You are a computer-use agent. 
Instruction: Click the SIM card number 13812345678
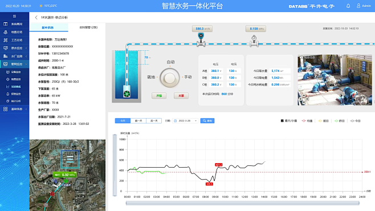pos(60,54)
